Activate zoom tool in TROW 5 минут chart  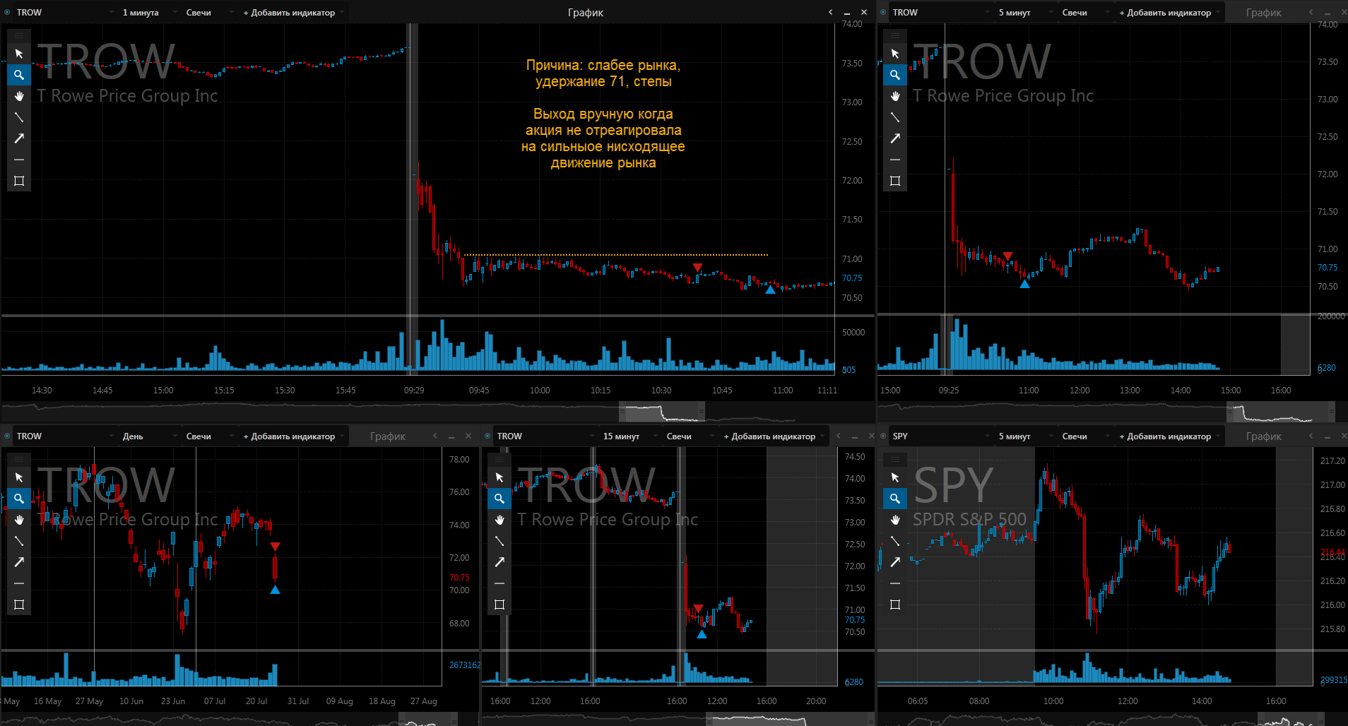pos(895,75)
